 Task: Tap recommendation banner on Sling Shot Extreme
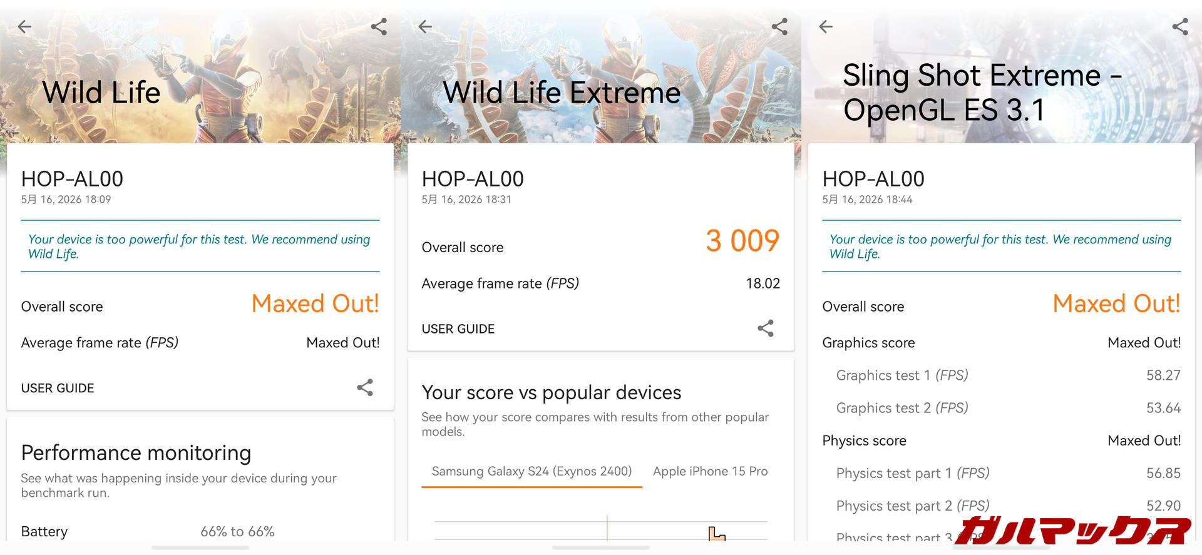(x=1001, y=247)
